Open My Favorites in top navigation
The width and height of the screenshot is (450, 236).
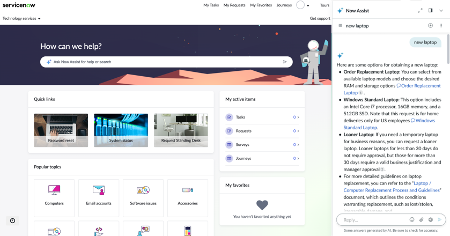coord(261,5)
